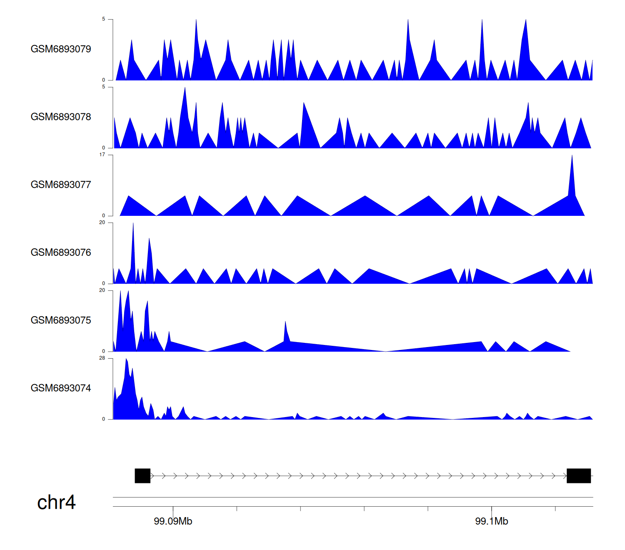The height and width of the screenshot is (550, 625).
Task: Click the y-axis maximum value 17
Action: (x=102, y=155)
